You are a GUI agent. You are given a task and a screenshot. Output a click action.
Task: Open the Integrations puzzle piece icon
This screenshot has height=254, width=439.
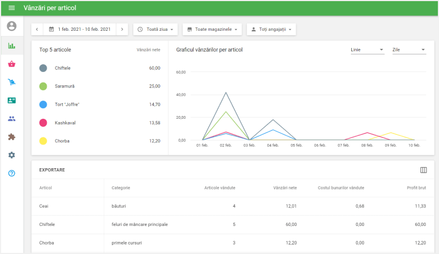(x=12, y=137)
